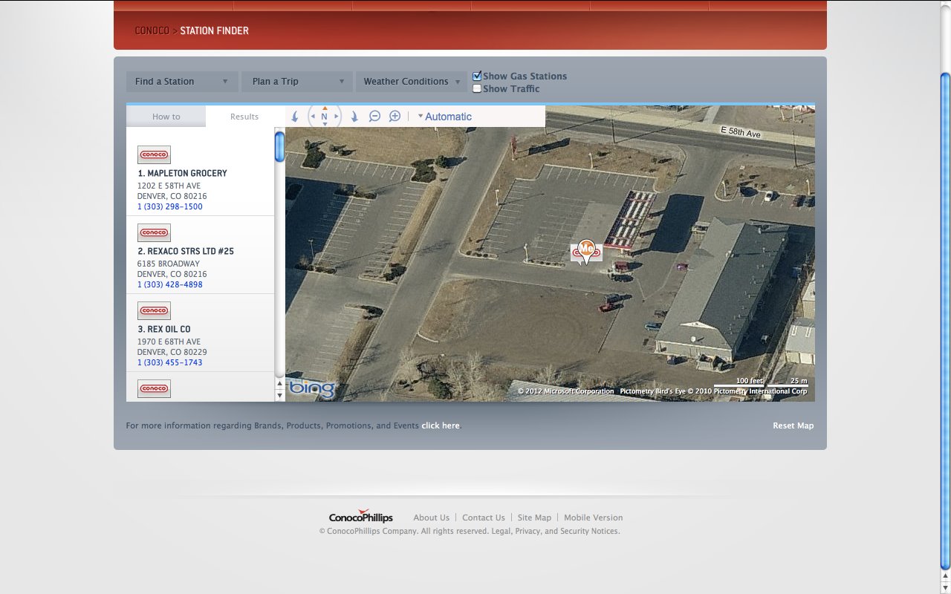
Task: Click the Conoco logo for Rex Oil Co
Action: pos(154,310)
